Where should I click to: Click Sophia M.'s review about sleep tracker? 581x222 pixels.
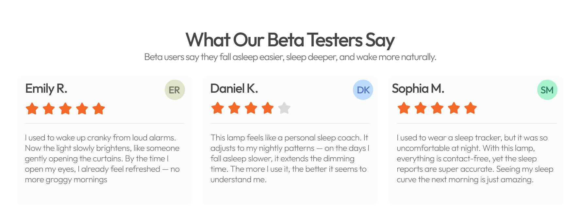[475, 159]
